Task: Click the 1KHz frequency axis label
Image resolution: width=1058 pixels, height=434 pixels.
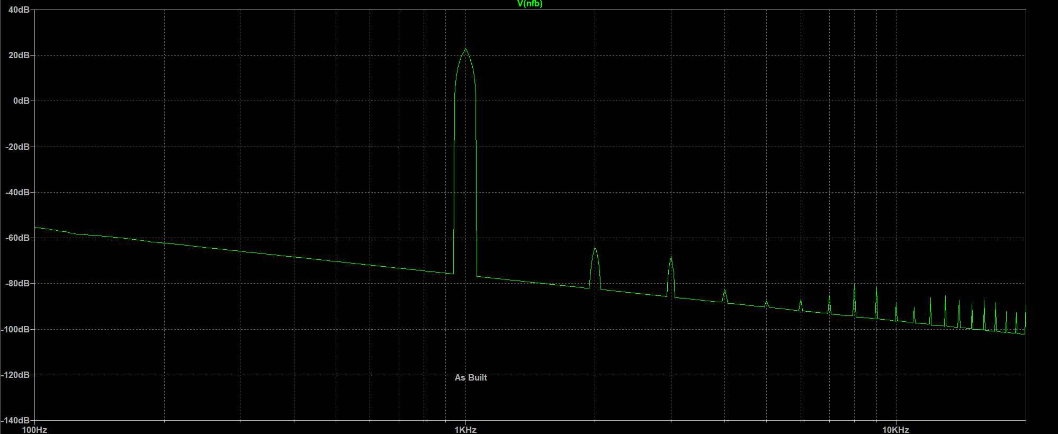Action: coord(465,430)
